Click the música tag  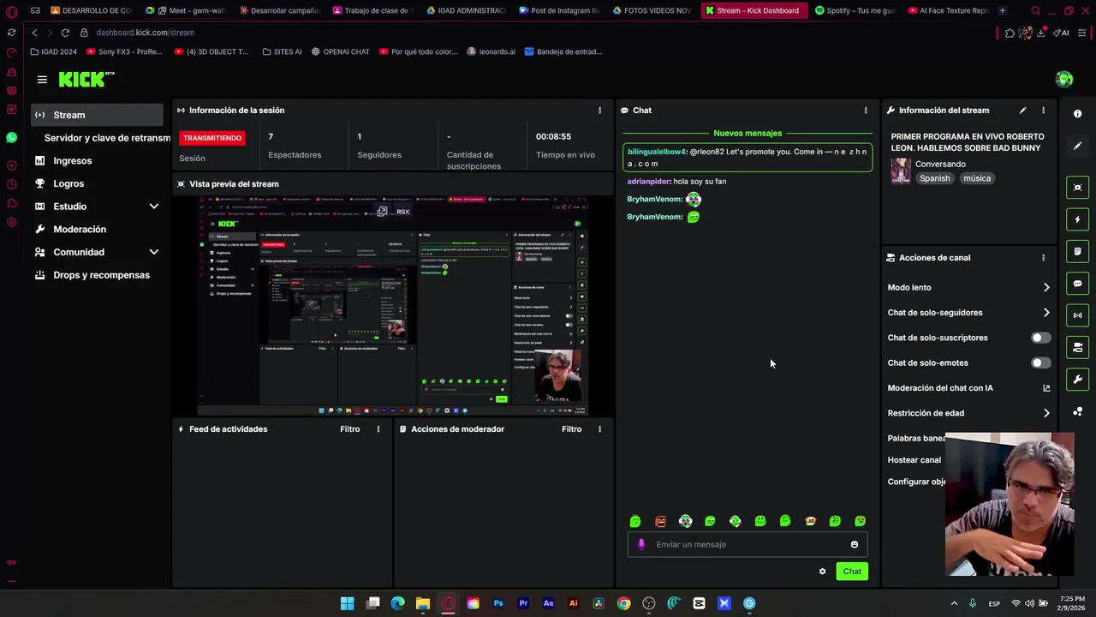(976, 178)
